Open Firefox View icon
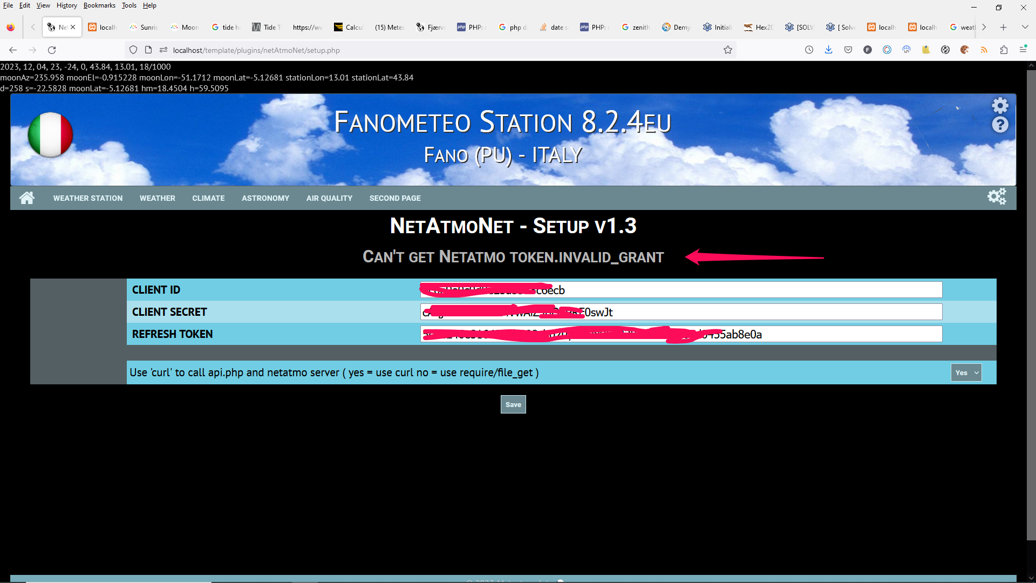Viewport: 1036px width, 583px height. (11, 27)
